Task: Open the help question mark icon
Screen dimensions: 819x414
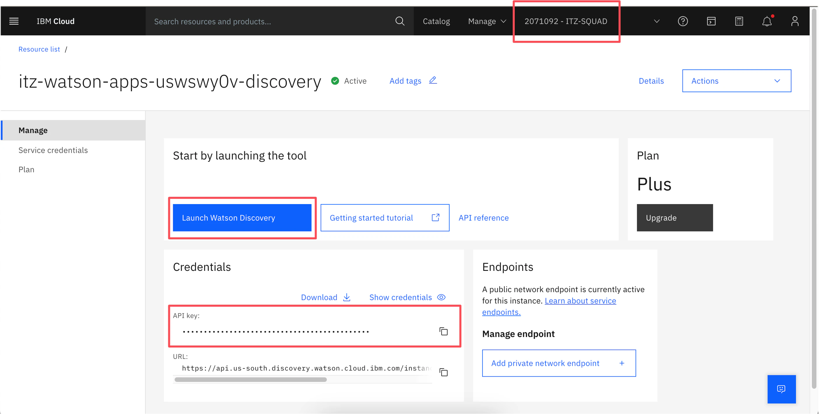Action: (x=683, y=21)
